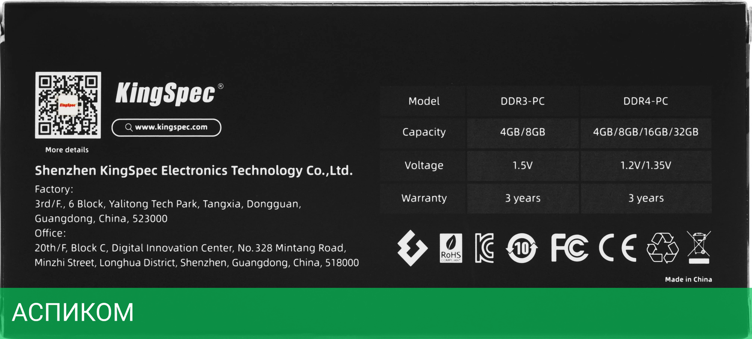Click the "Minzhi Street, Longhua District" address line
752x339 pixels.
(197, 263)
